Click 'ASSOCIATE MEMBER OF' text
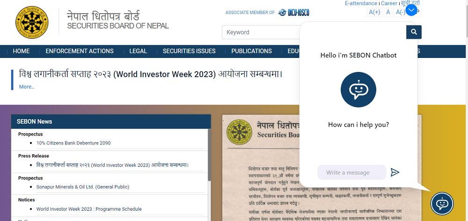The width and height of the screenshot is (468, 221). [x=250, y=13]
